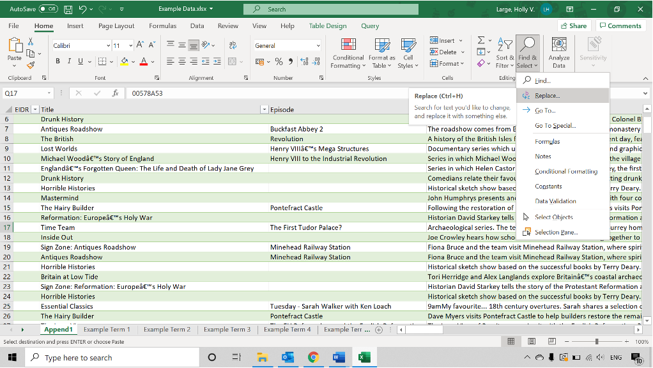Open the font name Calibri dropdown
653x368 pixels.
coord(108,45)
